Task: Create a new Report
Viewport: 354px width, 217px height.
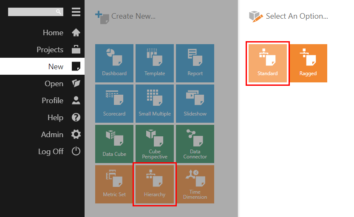Action: pyautogui.click(x=195, y=63)
